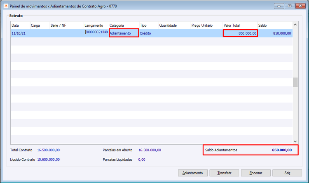Select the lançamento cell 200000021349
The height and width of the screenshot is (183, 309).
coord(96,32)
